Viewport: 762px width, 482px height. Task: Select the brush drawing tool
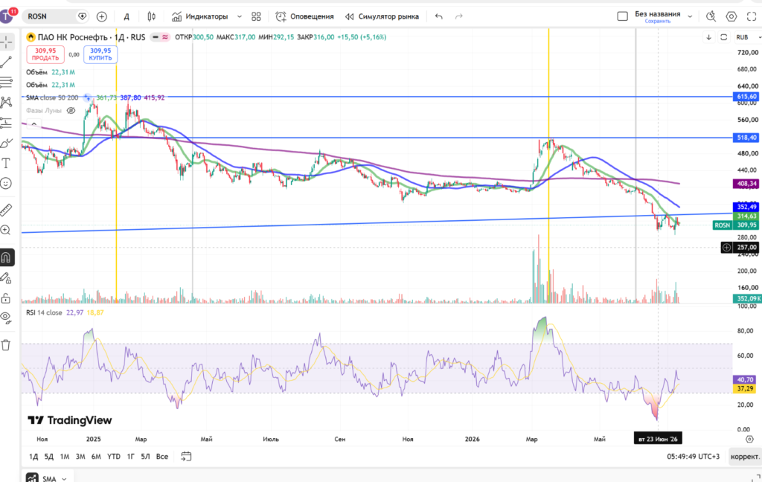pyautogui.click(x=6, y=143)
